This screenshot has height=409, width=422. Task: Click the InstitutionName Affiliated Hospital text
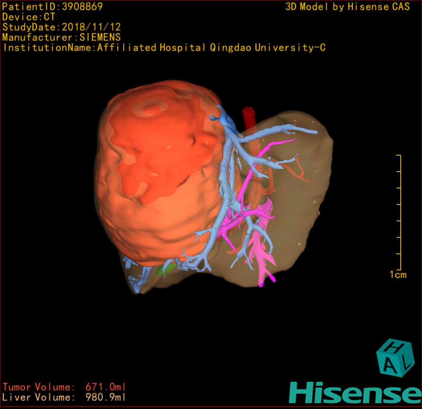[x=164, y=48]
